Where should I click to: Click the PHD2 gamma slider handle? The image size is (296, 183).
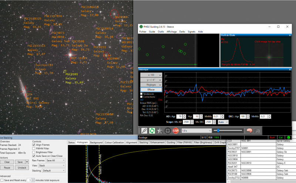tap(218, 131)
